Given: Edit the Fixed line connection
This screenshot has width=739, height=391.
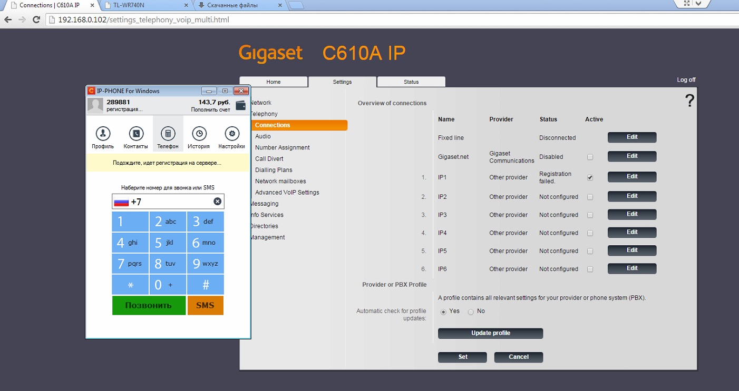Looking at the screenshot, I should pos(632,137).
